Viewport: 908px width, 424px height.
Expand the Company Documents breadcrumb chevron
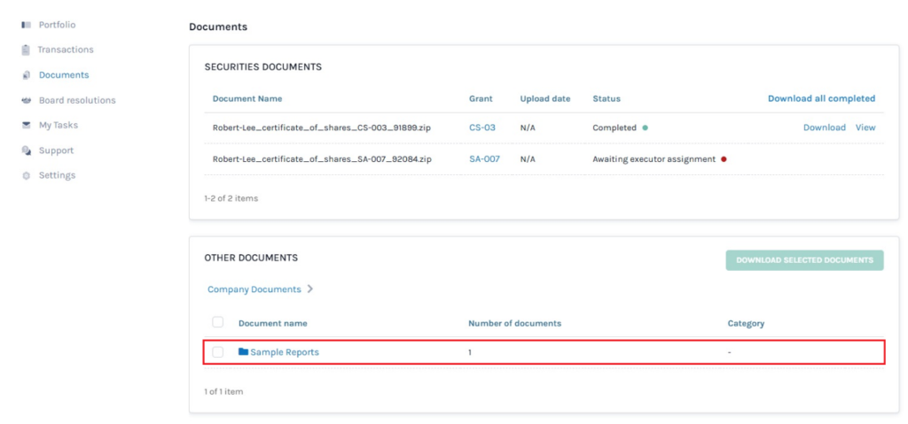pyautogui.click(x=310, y=289)
